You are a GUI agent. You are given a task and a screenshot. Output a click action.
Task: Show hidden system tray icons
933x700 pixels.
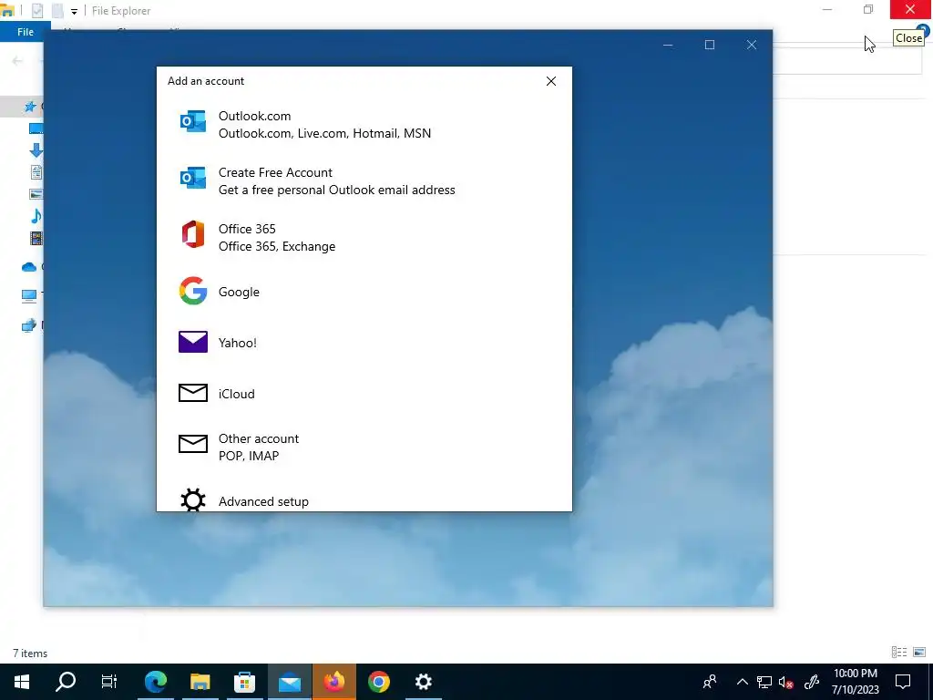tap(742, 682)
